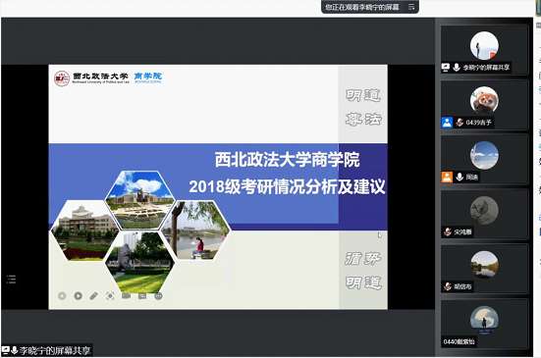Open the viewing options menu beside 您正在观看李晓宁的屏幕
The width and height of the screenshot is (541, 358).
[411, 7]
